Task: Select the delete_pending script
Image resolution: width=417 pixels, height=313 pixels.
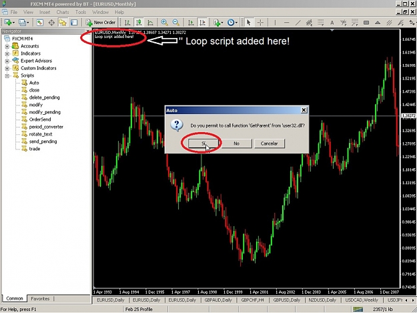Action: point(45,97)
